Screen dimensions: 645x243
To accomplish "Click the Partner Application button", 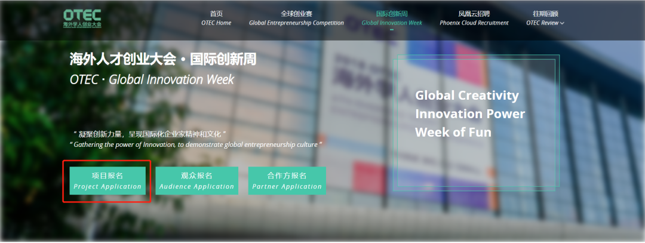I will coord(287,181).
